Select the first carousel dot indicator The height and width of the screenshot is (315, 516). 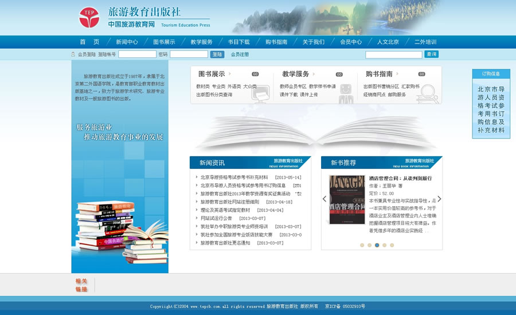click(362, 245)
